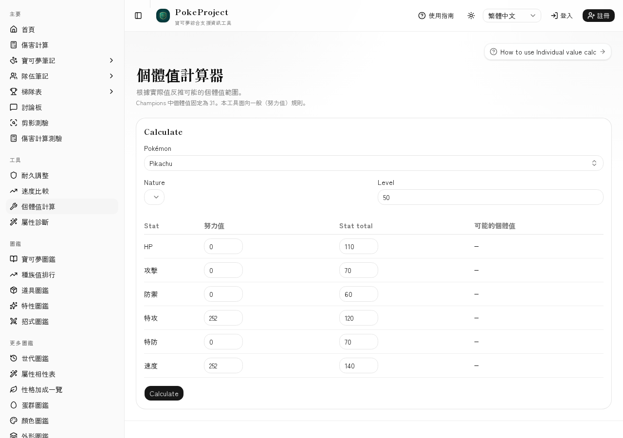
Task: Open 使用指南 guide link
Action: (436, 16)
